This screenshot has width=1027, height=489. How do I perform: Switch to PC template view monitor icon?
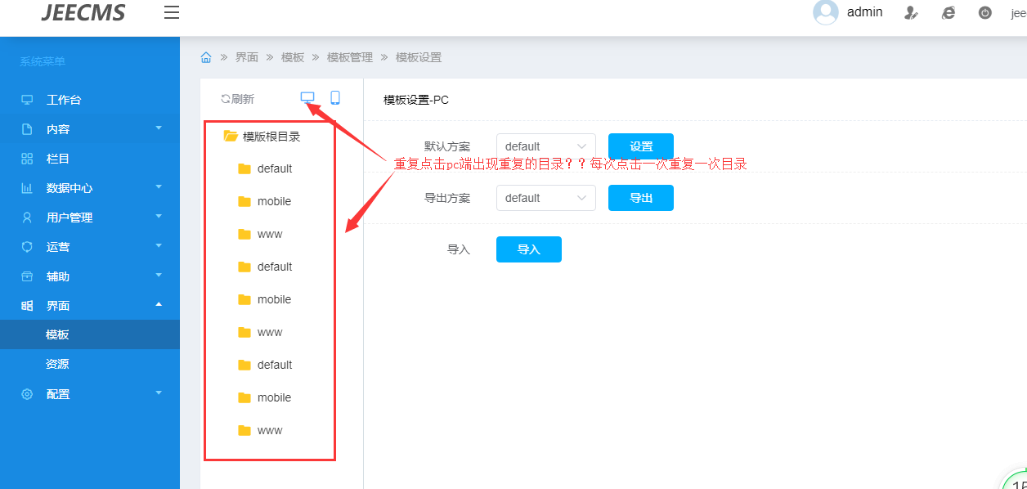click(307, 97)
